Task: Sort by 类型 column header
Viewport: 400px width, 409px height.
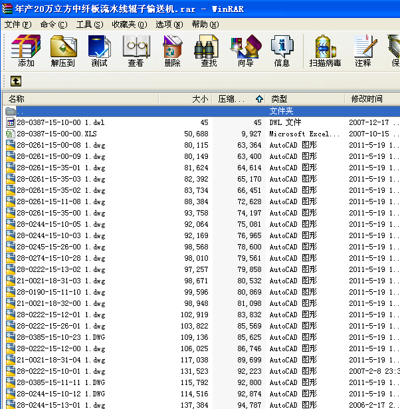Action: tap(305, 99)
